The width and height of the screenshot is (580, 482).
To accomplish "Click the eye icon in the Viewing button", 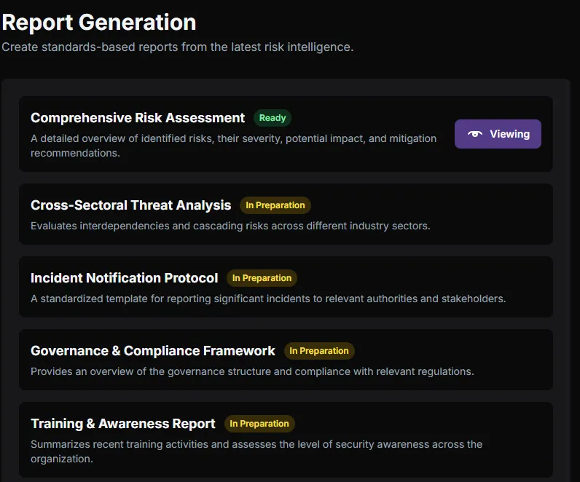I will 475,134.
